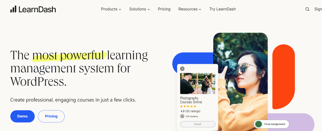Screen dimensions: 322x131
Task: Open Try LearnDash in the navigation bar
Action: click(222, 9)
